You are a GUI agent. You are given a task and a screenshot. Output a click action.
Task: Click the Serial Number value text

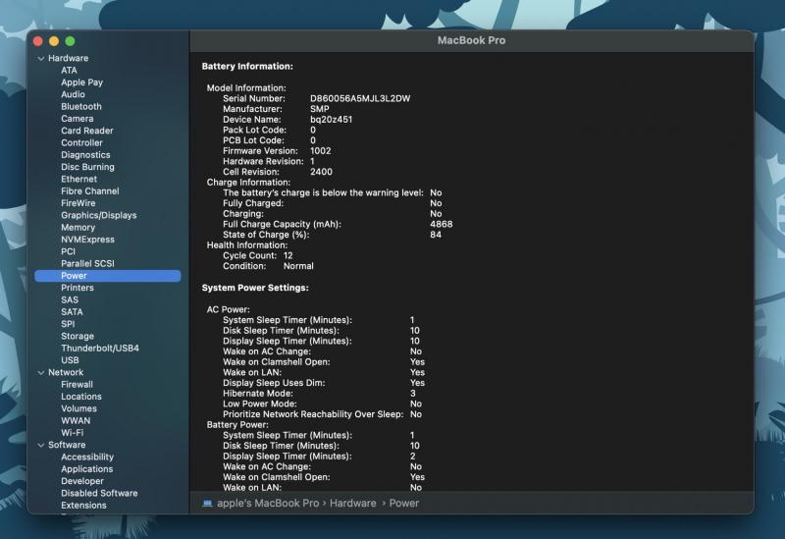point(360,98)
